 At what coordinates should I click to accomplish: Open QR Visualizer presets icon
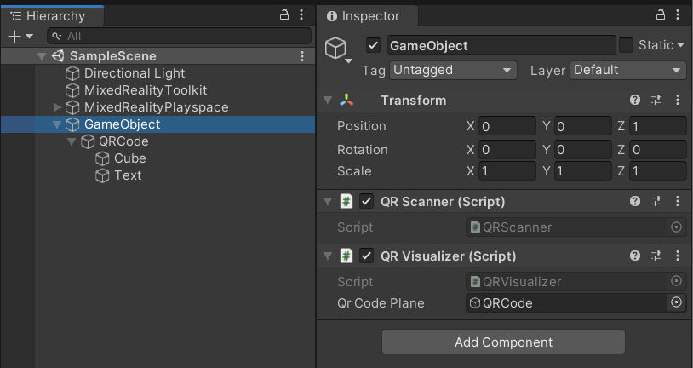pyautogui.click(x=656, y=256)
